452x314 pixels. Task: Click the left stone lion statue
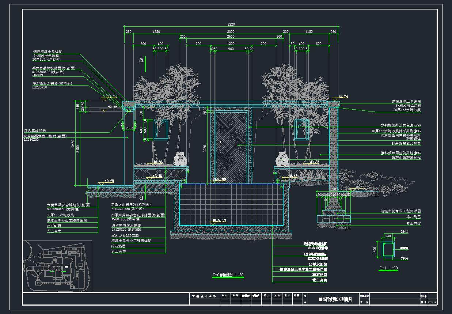pos(180,159)
